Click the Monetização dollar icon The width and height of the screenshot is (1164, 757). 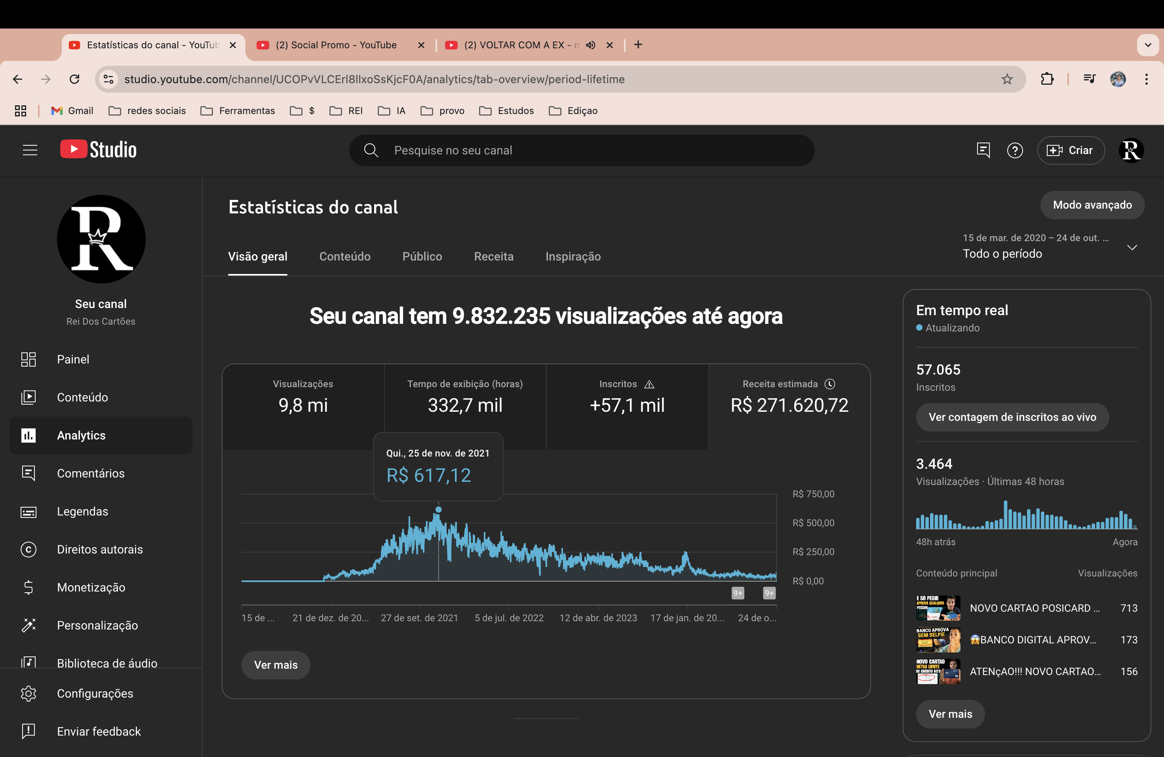pyautogui.click(x=29, y=587)
